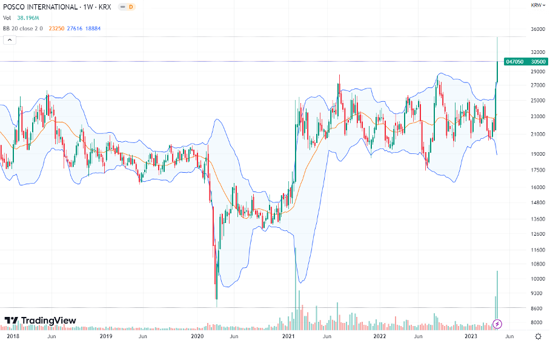Collapse the indicator legend with chevron
The height and width of the screenshot is (343, 550).
(10, 40)
